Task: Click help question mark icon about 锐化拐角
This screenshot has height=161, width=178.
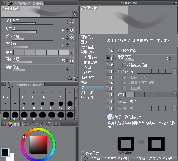Action: click(x=110, y=117)
